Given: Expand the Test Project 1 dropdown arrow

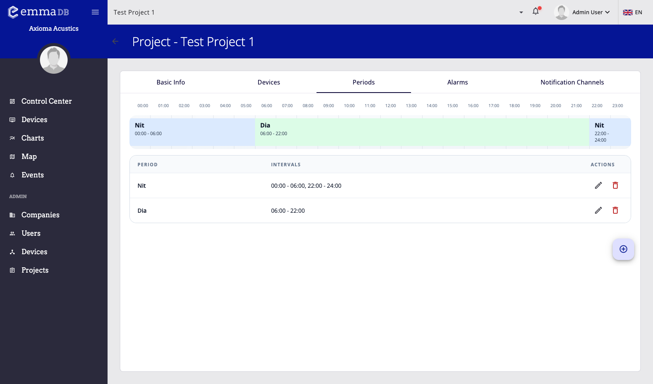Looking at the screenshot, I should [521, 12].
